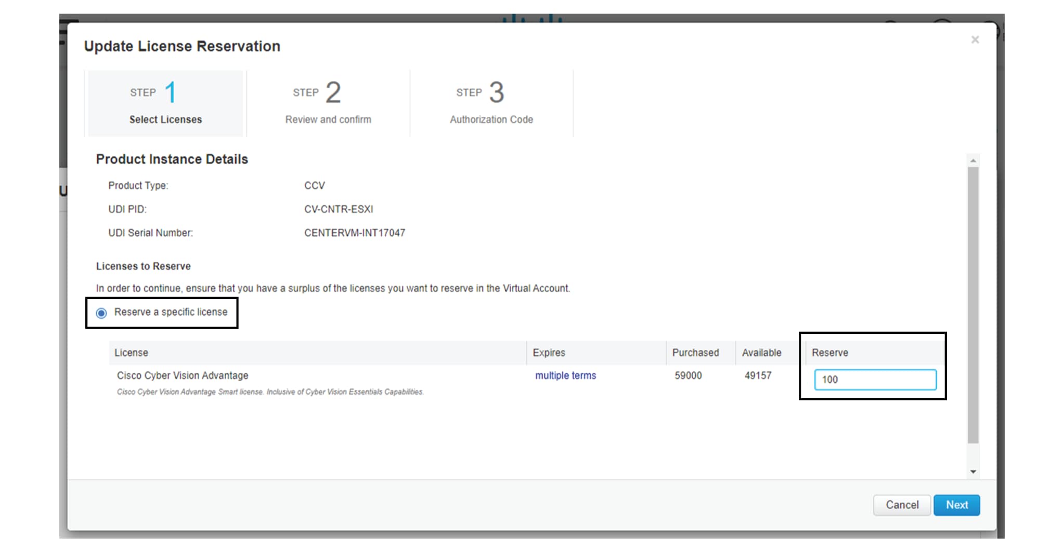Go to Step 2 Review and confirm tab
Viewport: 1064px width, 553px height.
[328, 103]
